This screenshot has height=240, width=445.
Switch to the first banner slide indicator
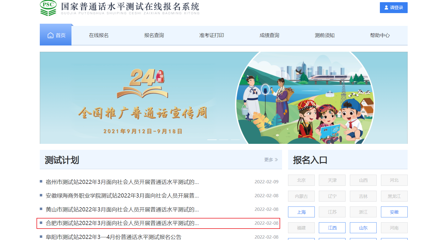point(212,140)
